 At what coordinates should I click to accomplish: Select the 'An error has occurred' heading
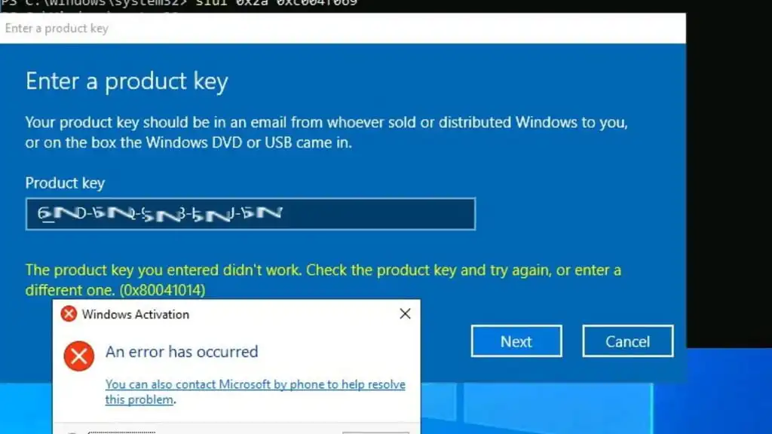pyautogui.click(x=182, y=352)
